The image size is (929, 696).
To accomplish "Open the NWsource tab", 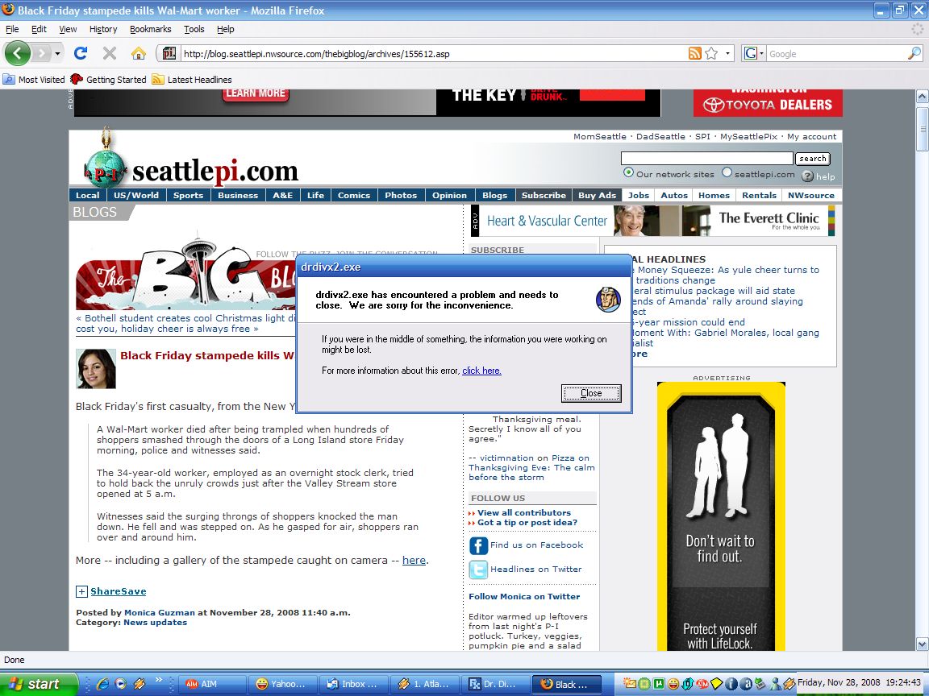I will click(x=811, y=195).
